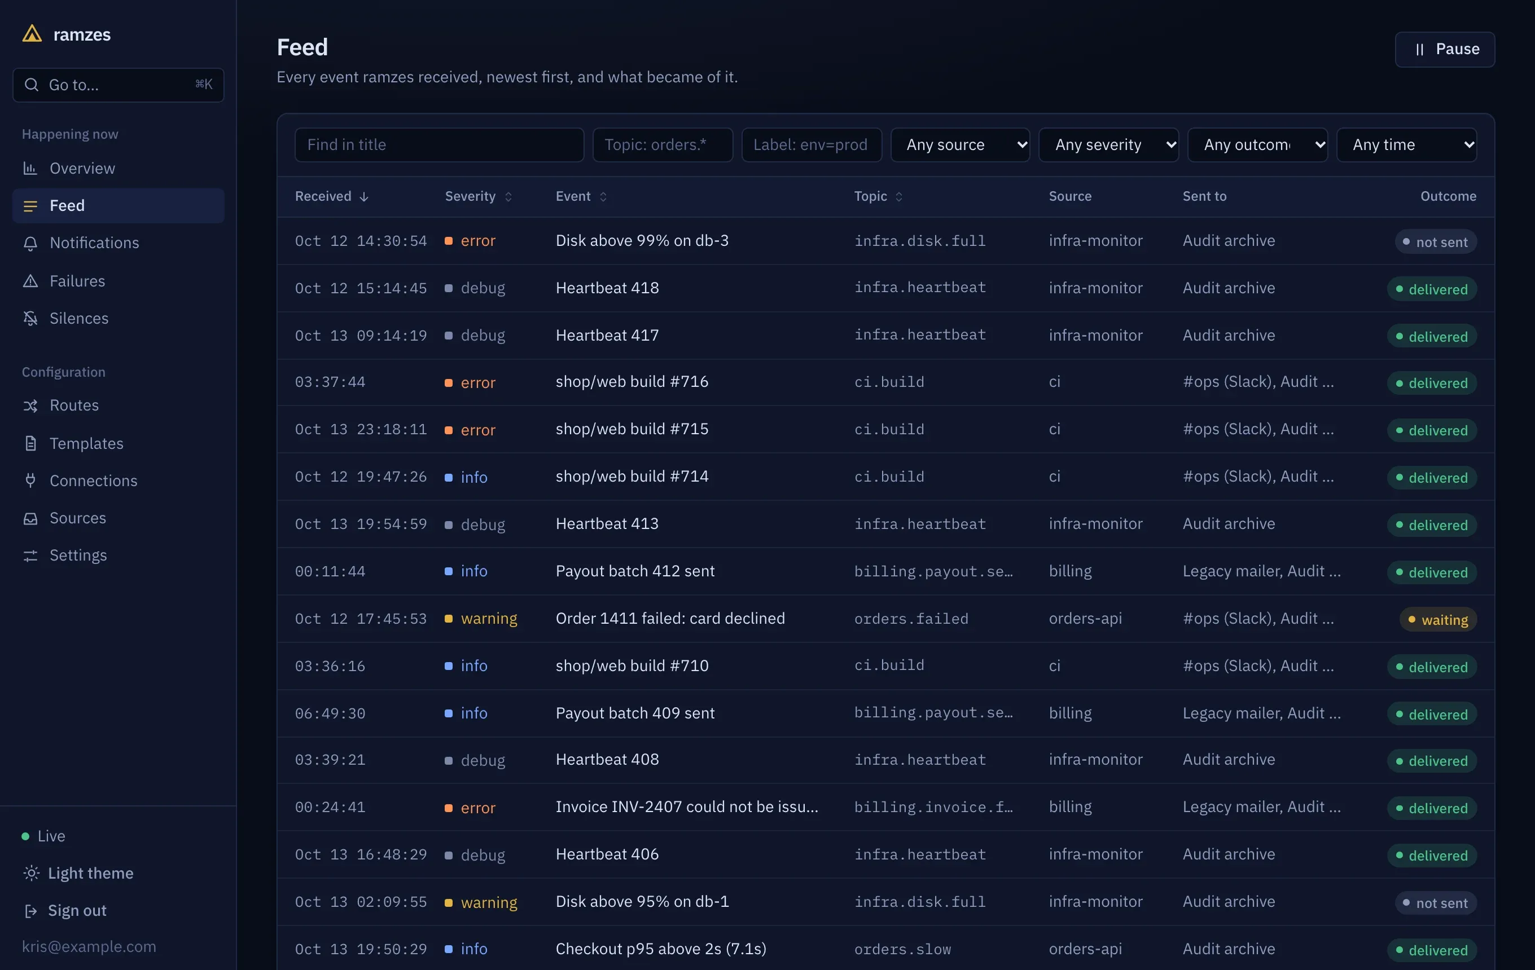This screenshot has width=1535, height=970.
Task: Open the Go to quick search box
Action: coord(119,85)
